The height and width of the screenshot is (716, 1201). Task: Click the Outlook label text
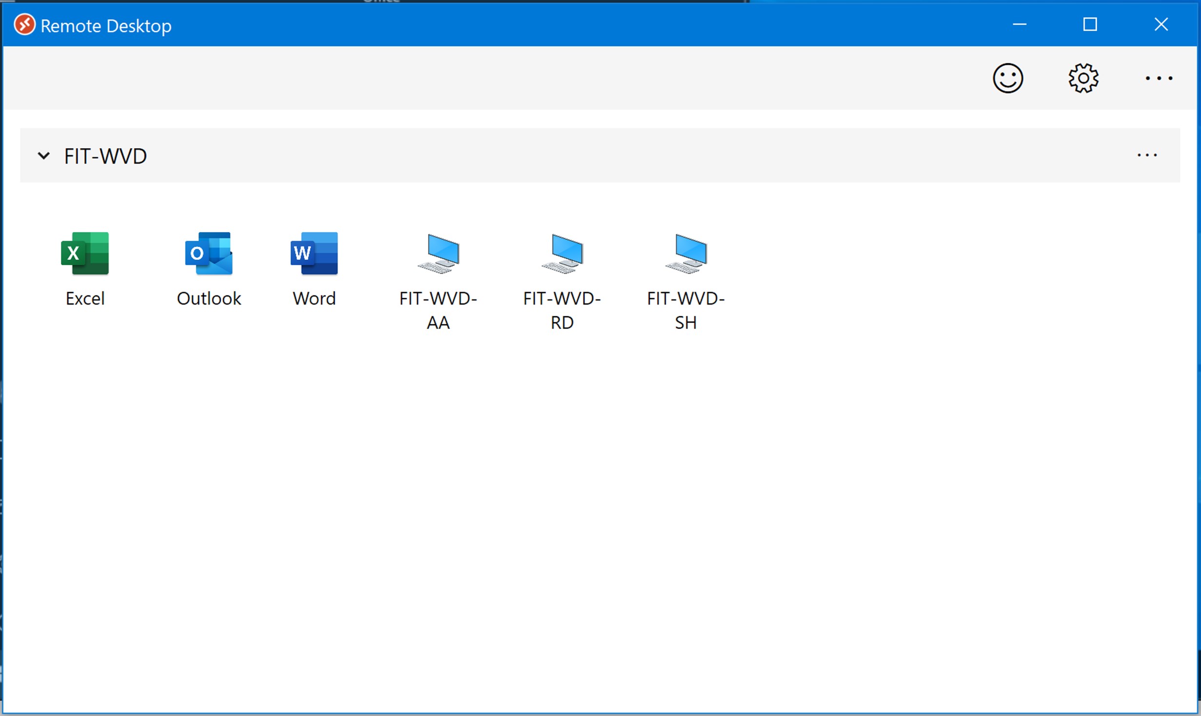click(x=209, y=298)
